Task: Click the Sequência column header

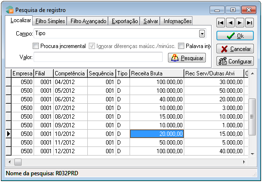Action: (x=102, y=73)
